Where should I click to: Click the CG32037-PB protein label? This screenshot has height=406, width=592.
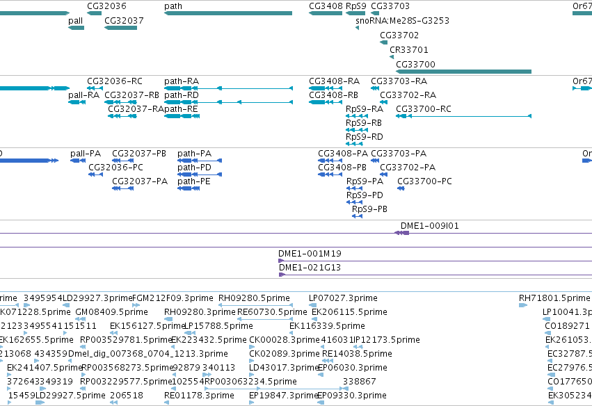[x=139, y=154]
